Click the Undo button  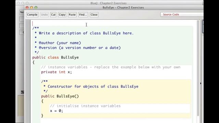point(44,15)
